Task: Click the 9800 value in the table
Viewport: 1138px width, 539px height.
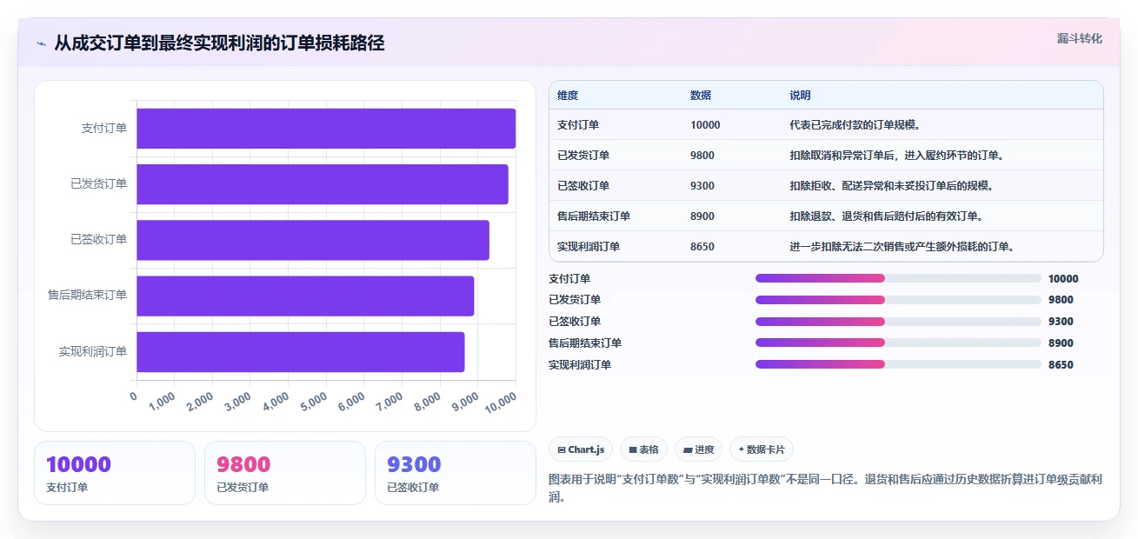Action: pos(702,155)
